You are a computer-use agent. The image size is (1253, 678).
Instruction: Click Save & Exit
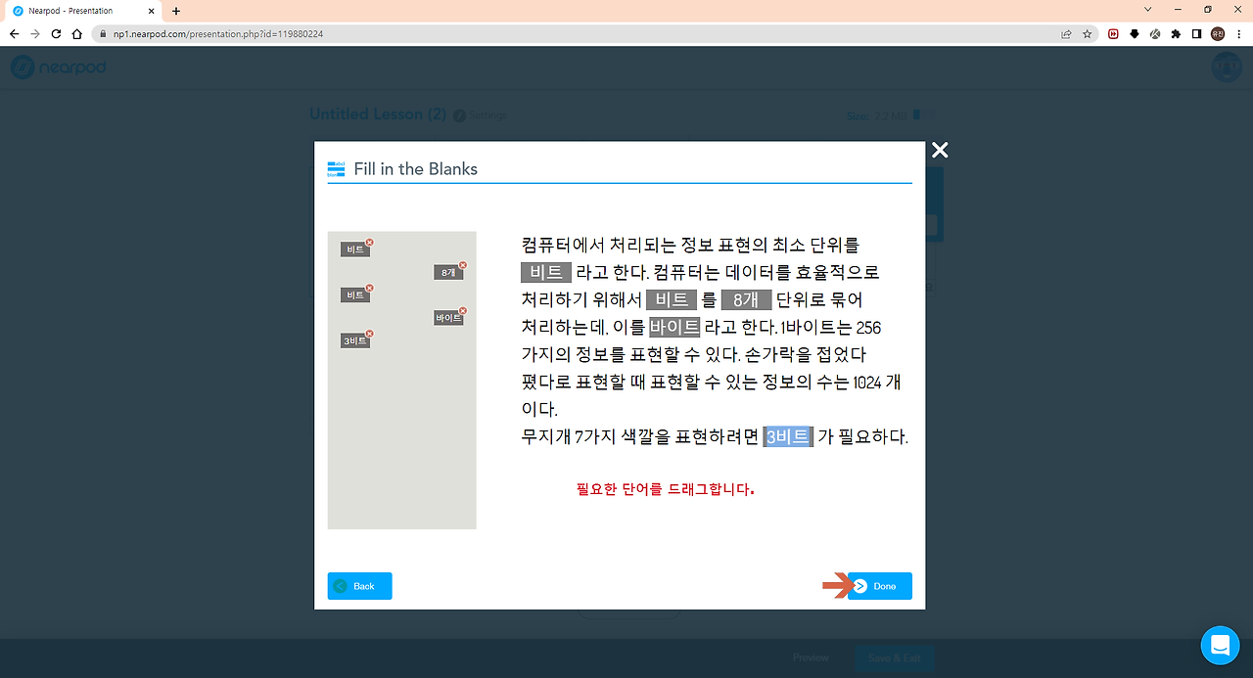click(x=894, y=657)
